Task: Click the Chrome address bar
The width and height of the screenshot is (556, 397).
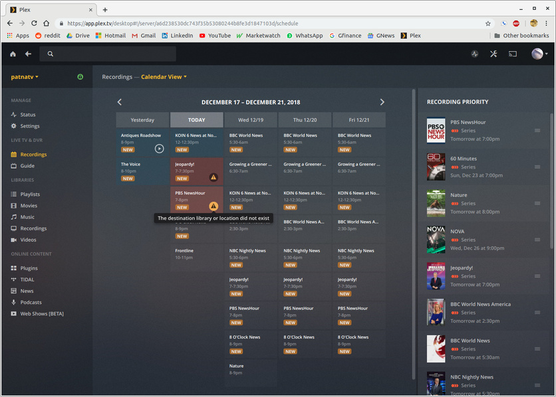Action: pos(273,23)
